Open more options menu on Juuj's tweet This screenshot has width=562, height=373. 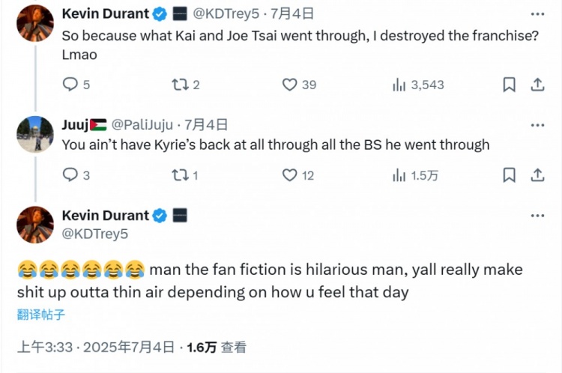pos(537,125)
